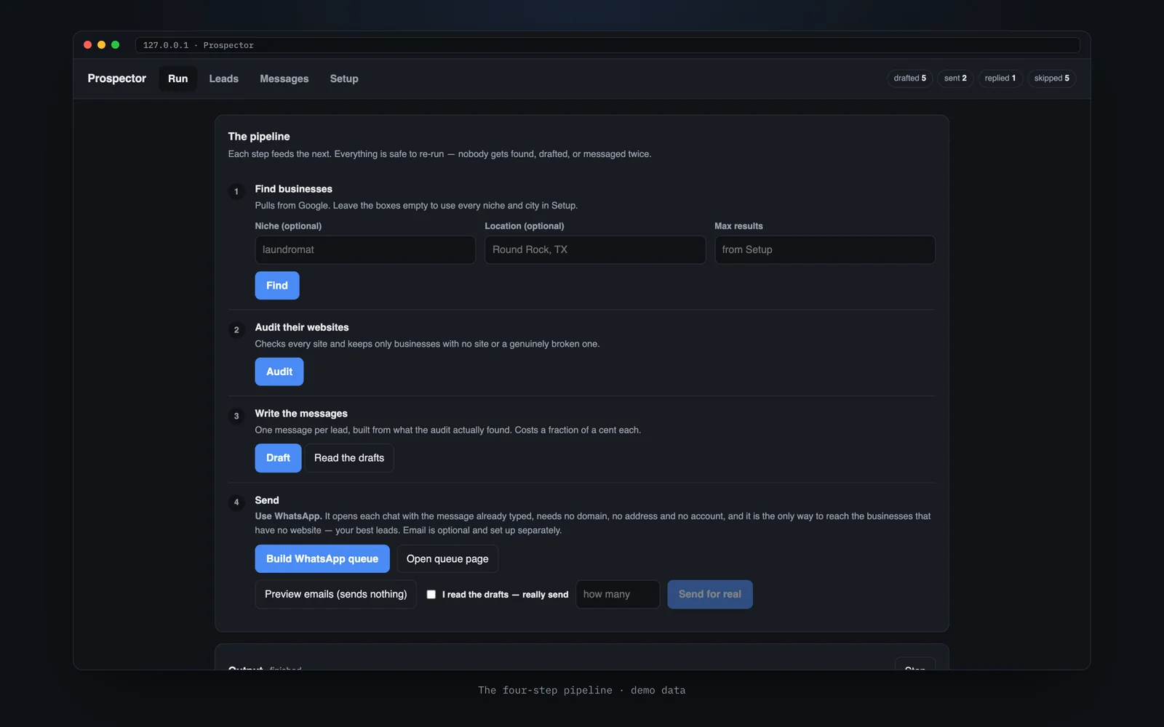Click the sent 2 status pill
The image size is (1164, 727).
(x=955, y=79)
